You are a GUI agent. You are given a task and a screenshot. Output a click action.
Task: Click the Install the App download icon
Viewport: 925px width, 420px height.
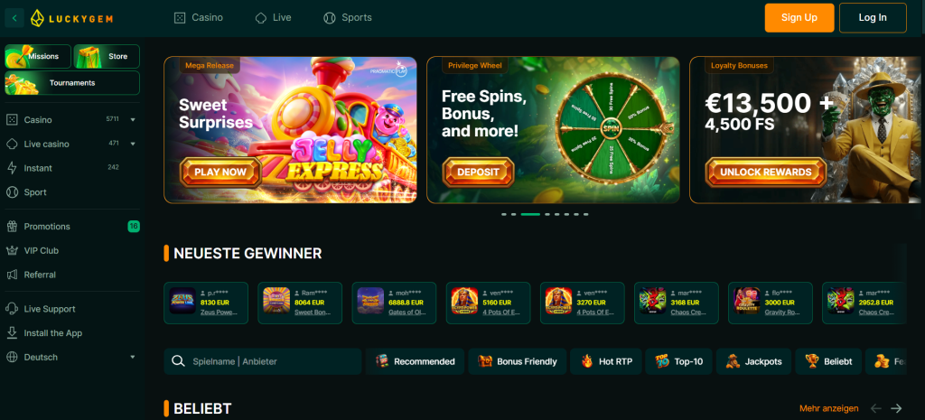point(12,332)
